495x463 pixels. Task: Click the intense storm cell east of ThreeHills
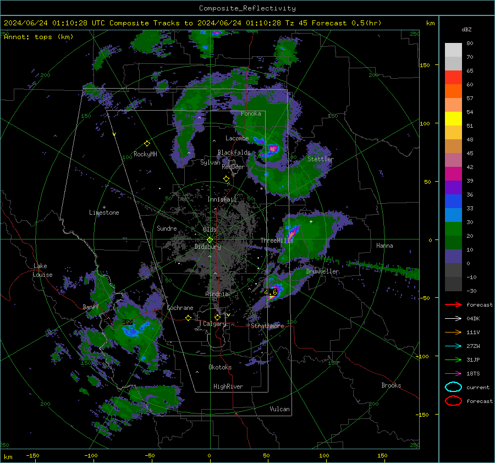click(293, 233)
